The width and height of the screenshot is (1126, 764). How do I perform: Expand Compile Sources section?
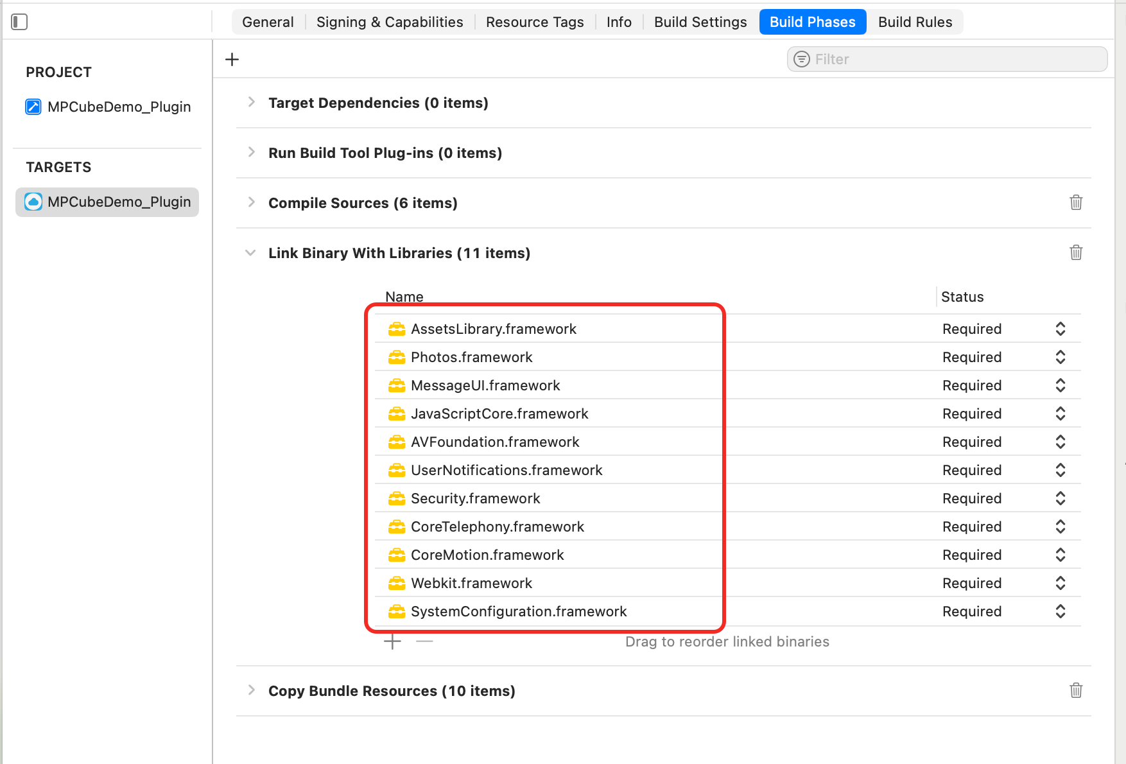coord(252,202)
